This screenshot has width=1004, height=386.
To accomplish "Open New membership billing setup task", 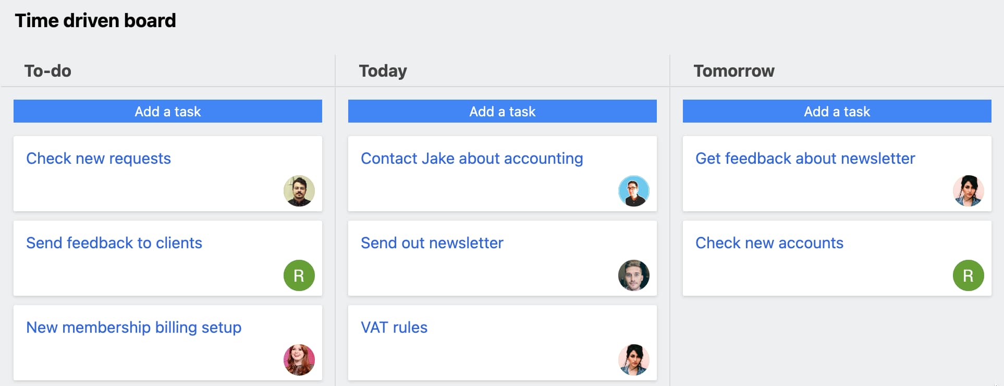I will pos(134,328).
